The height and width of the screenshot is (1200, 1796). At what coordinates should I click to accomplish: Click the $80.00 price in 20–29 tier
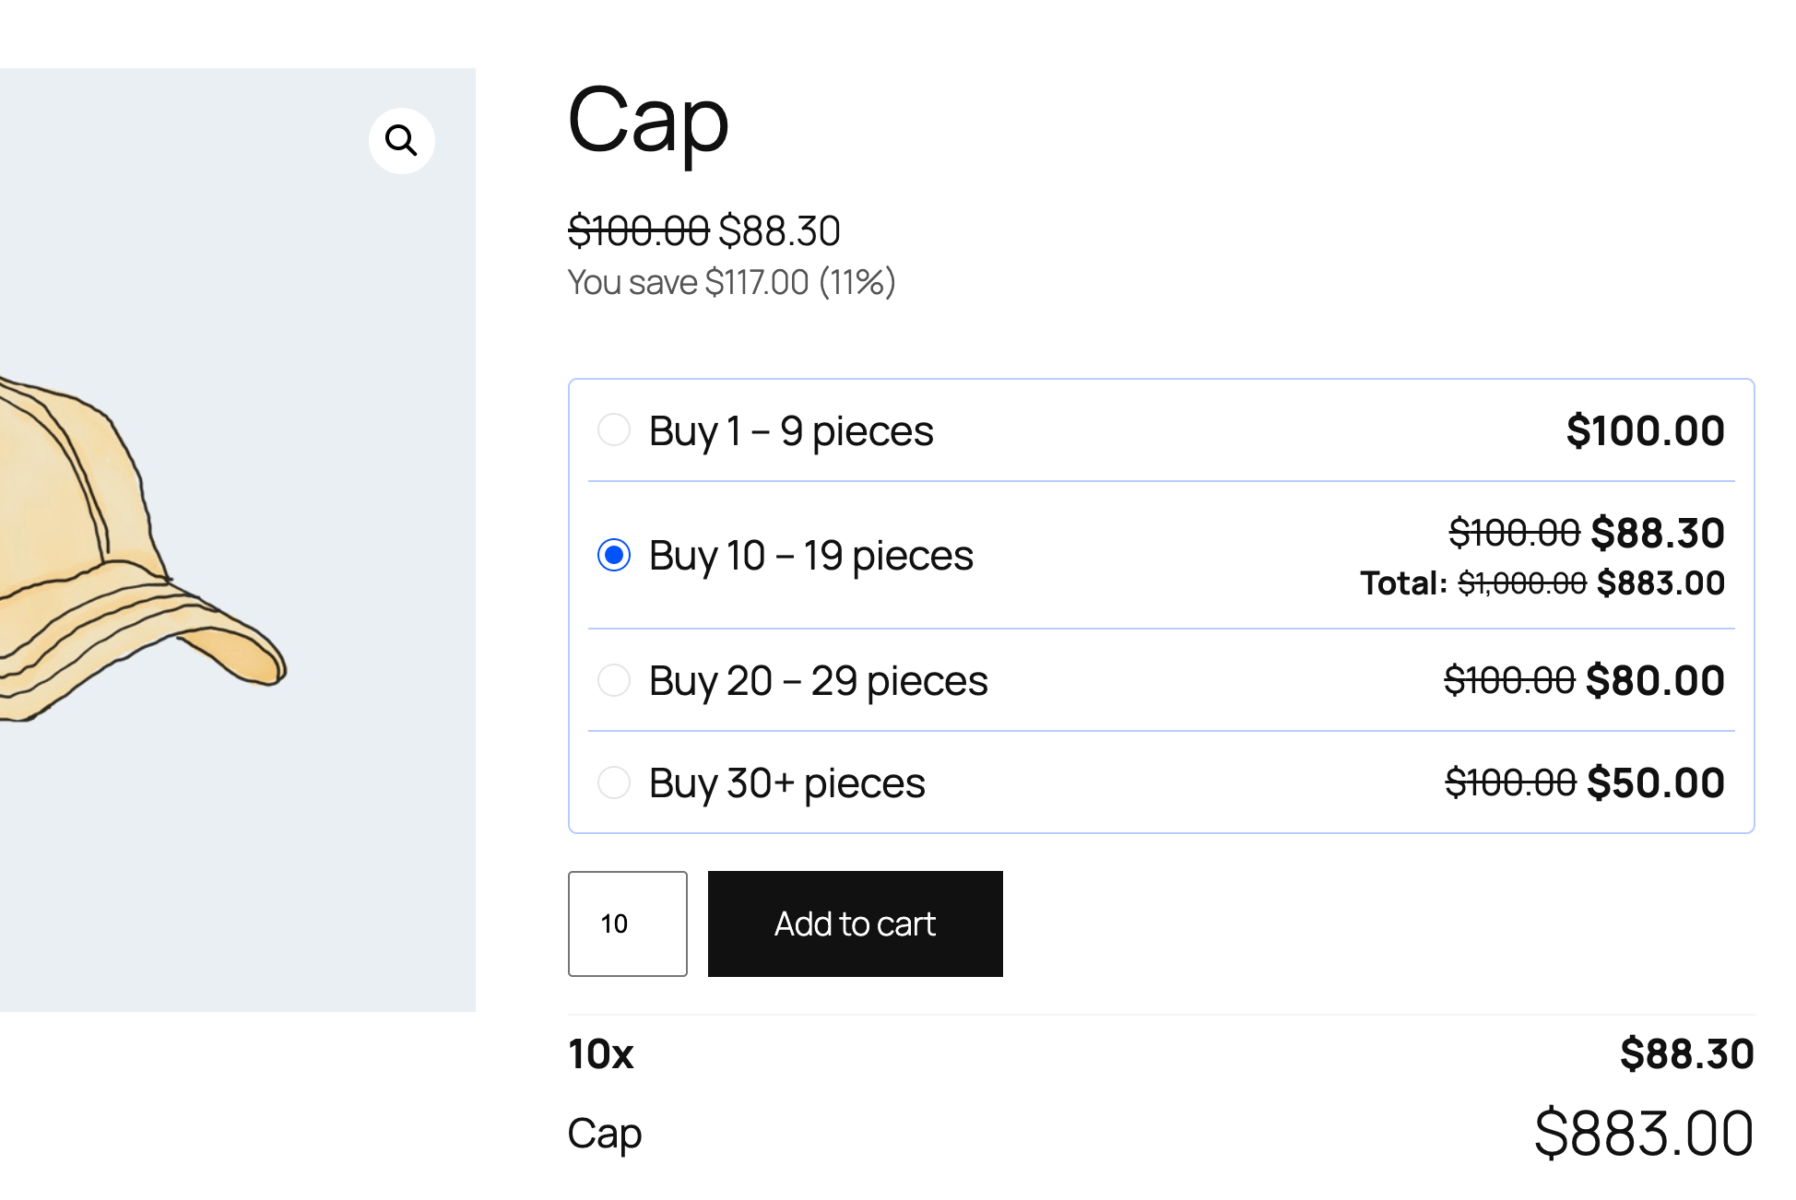pos(1655,680)
